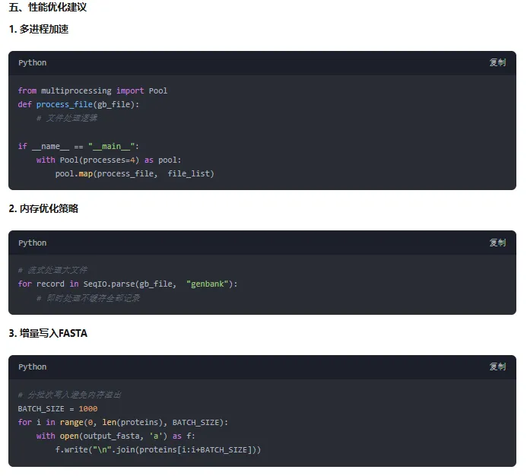Click the Python label above SeqIO.parse code
Screen dimensions: 527x476
click(33, 243)
